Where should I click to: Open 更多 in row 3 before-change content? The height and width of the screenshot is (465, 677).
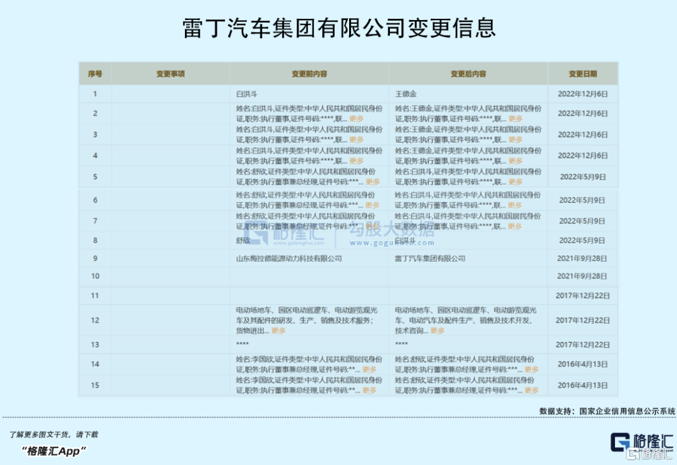(357, 140)
